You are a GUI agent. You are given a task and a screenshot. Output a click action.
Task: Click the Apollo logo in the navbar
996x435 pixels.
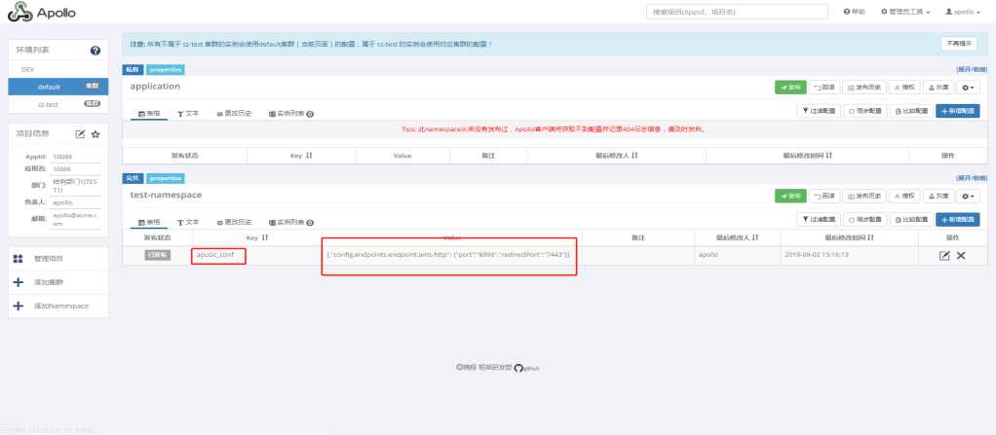41,13
